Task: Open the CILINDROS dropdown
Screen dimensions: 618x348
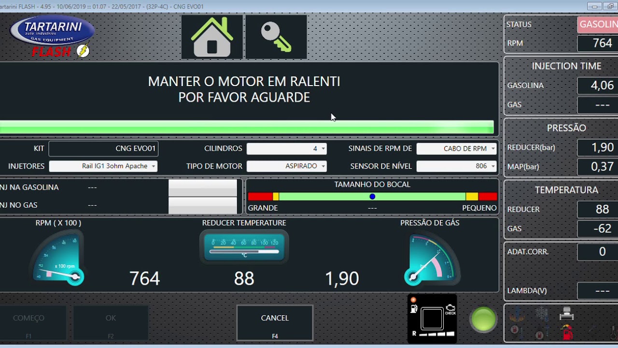Action: point(287,149)
